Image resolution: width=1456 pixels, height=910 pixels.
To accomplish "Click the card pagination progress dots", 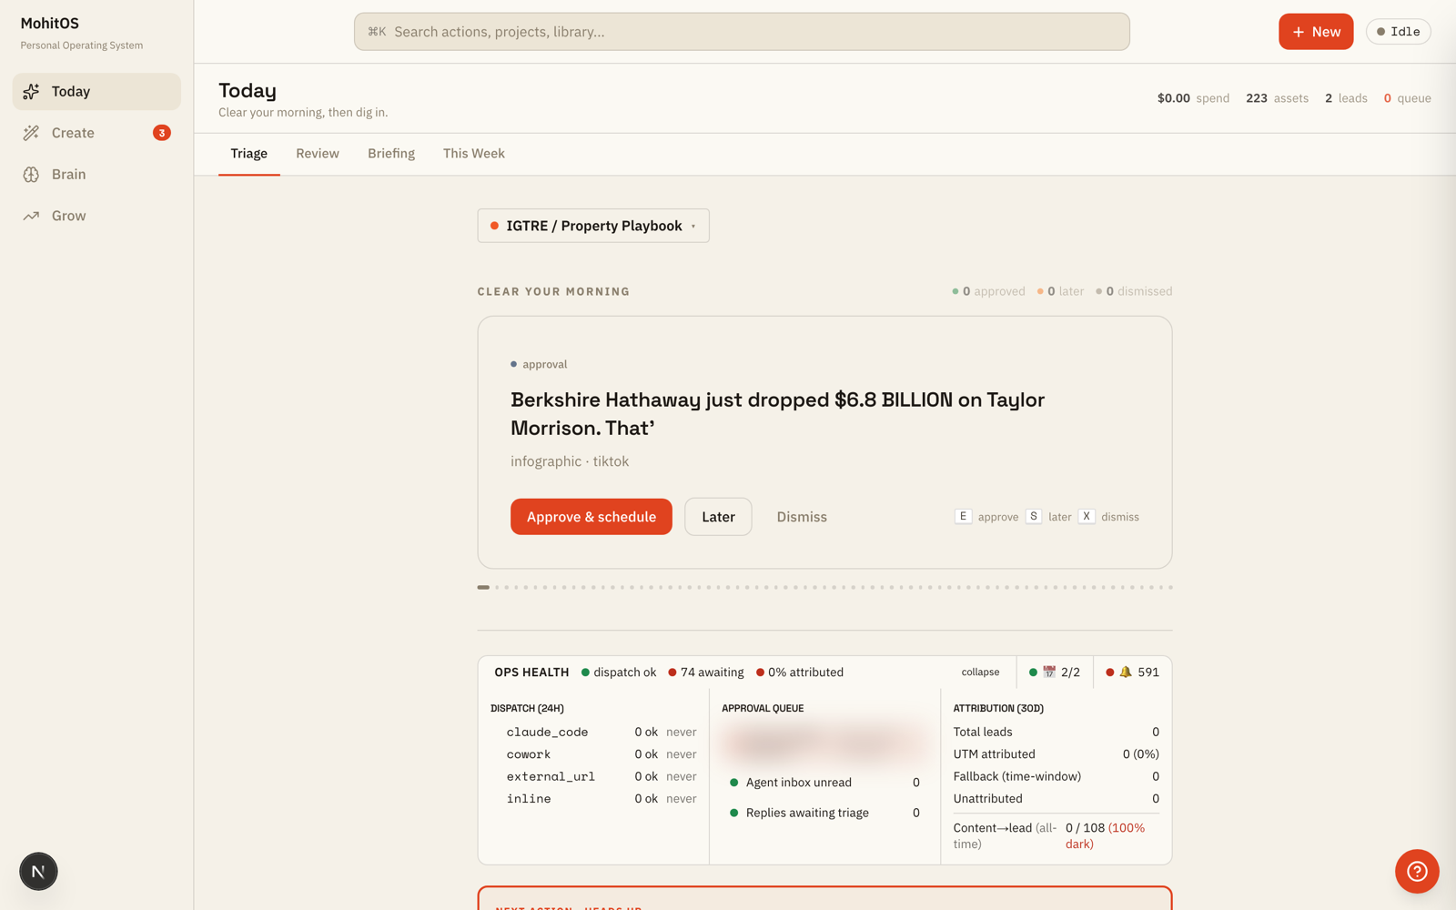I will 824,588.
